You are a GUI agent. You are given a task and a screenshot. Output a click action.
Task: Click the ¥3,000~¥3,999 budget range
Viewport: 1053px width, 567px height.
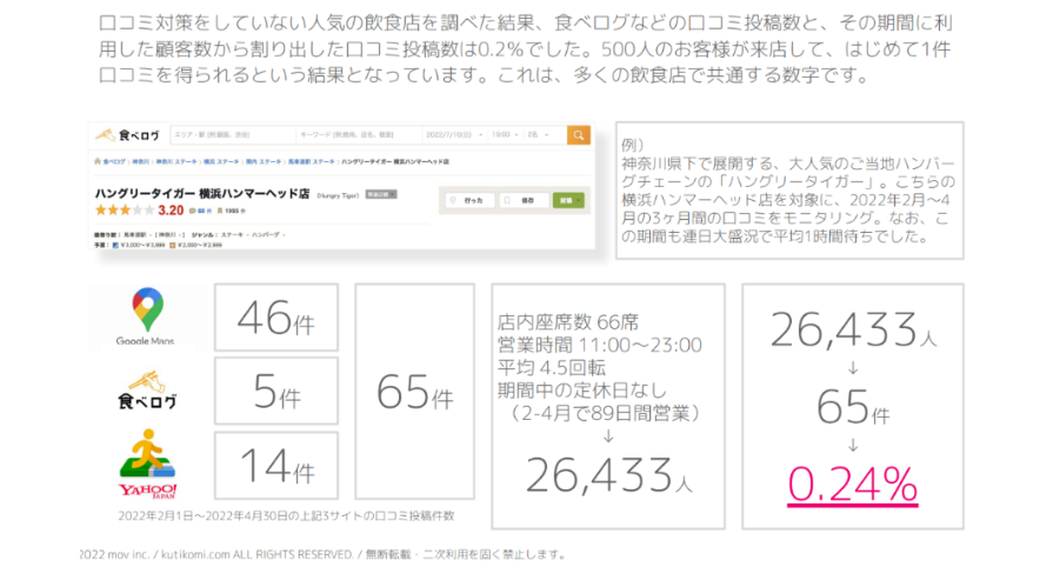pyautogui.click(x=143, y=245)
